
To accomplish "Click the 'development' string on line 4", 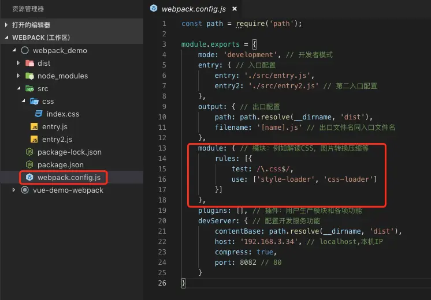I will pyautogui.click(x=250, y=55).
